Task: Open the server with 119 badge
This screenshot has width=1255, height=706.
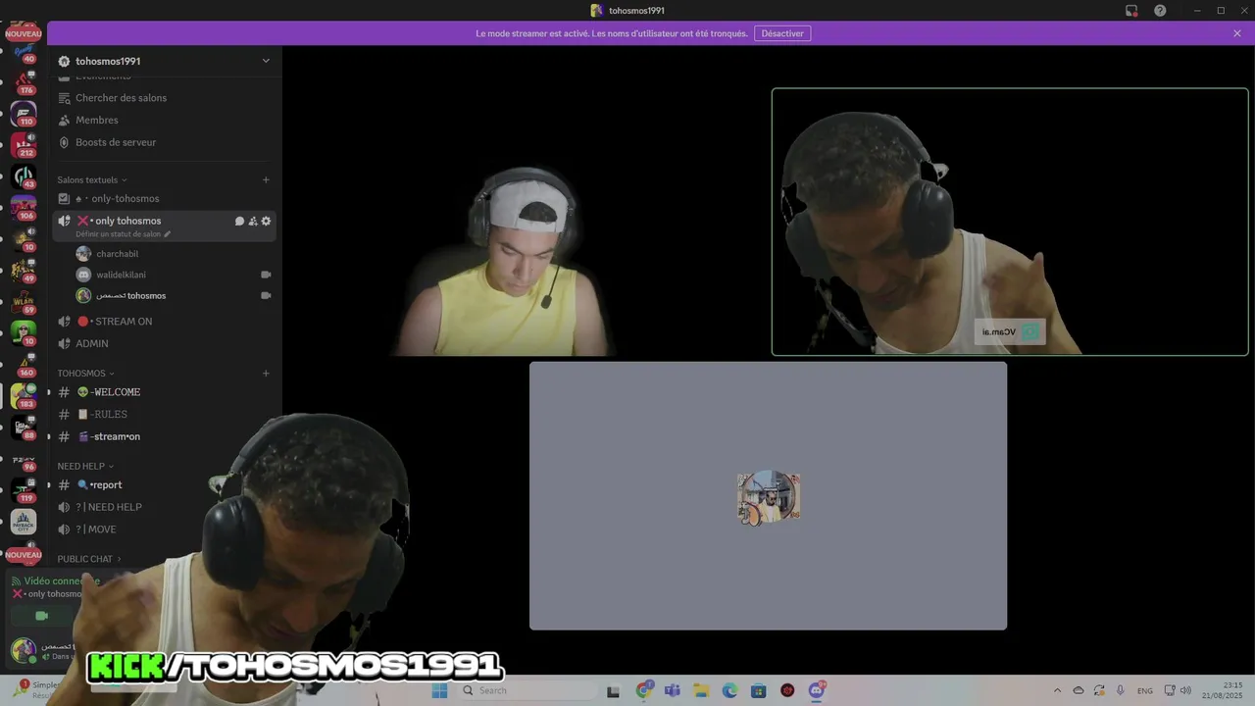Action: click(24, 490)
